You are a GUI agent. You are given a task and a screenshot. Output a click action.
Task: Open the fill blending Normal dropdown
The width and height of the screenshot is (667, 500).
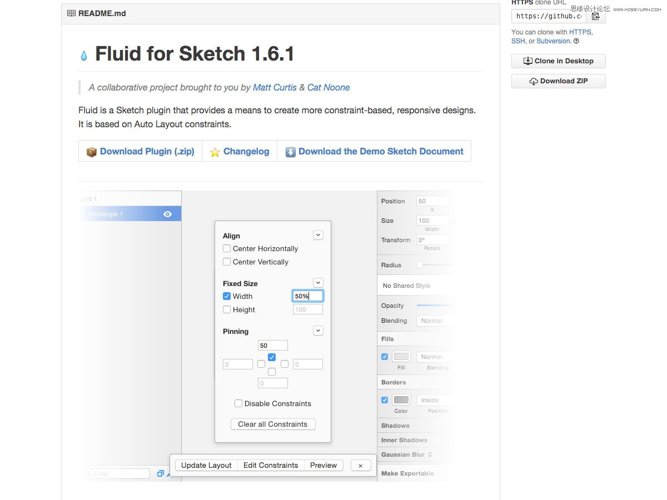tap(435, 357)
